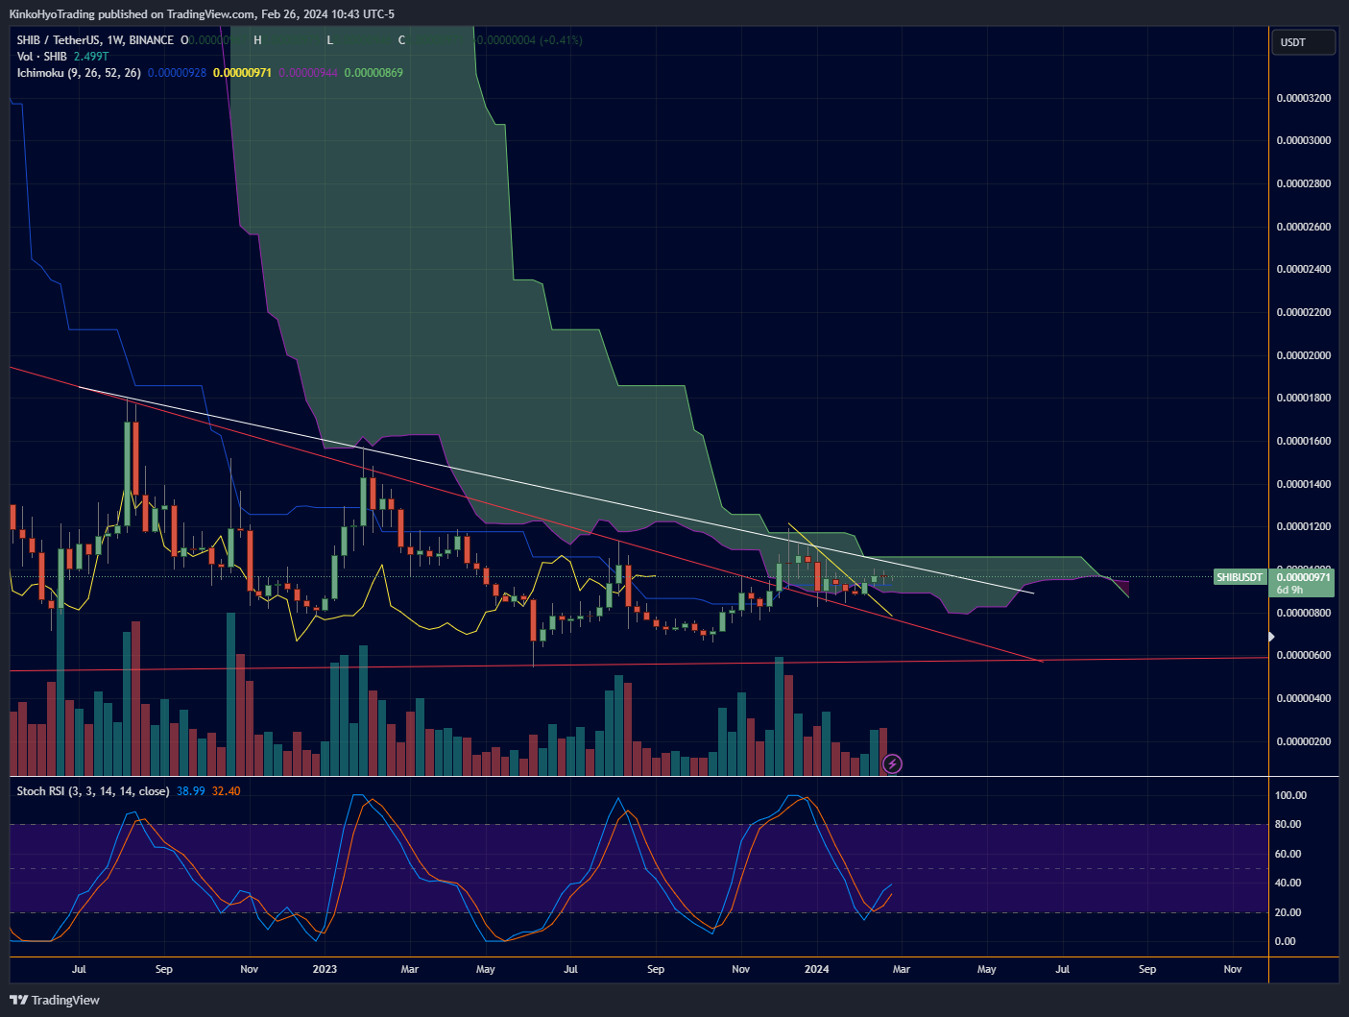Click the C label in OHLC legend

(x=401, y=40)
